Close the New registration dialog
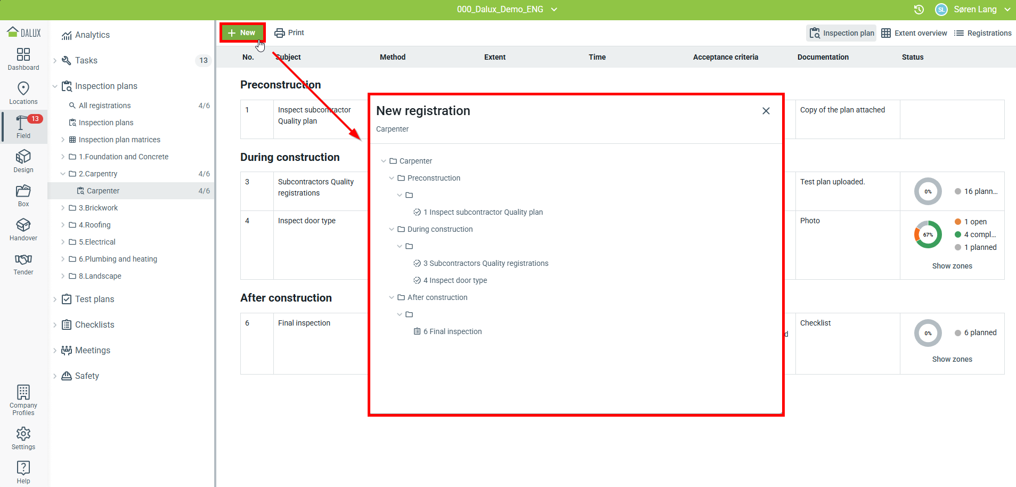This screenshot has height=487, width=1016. coord(766,111)
